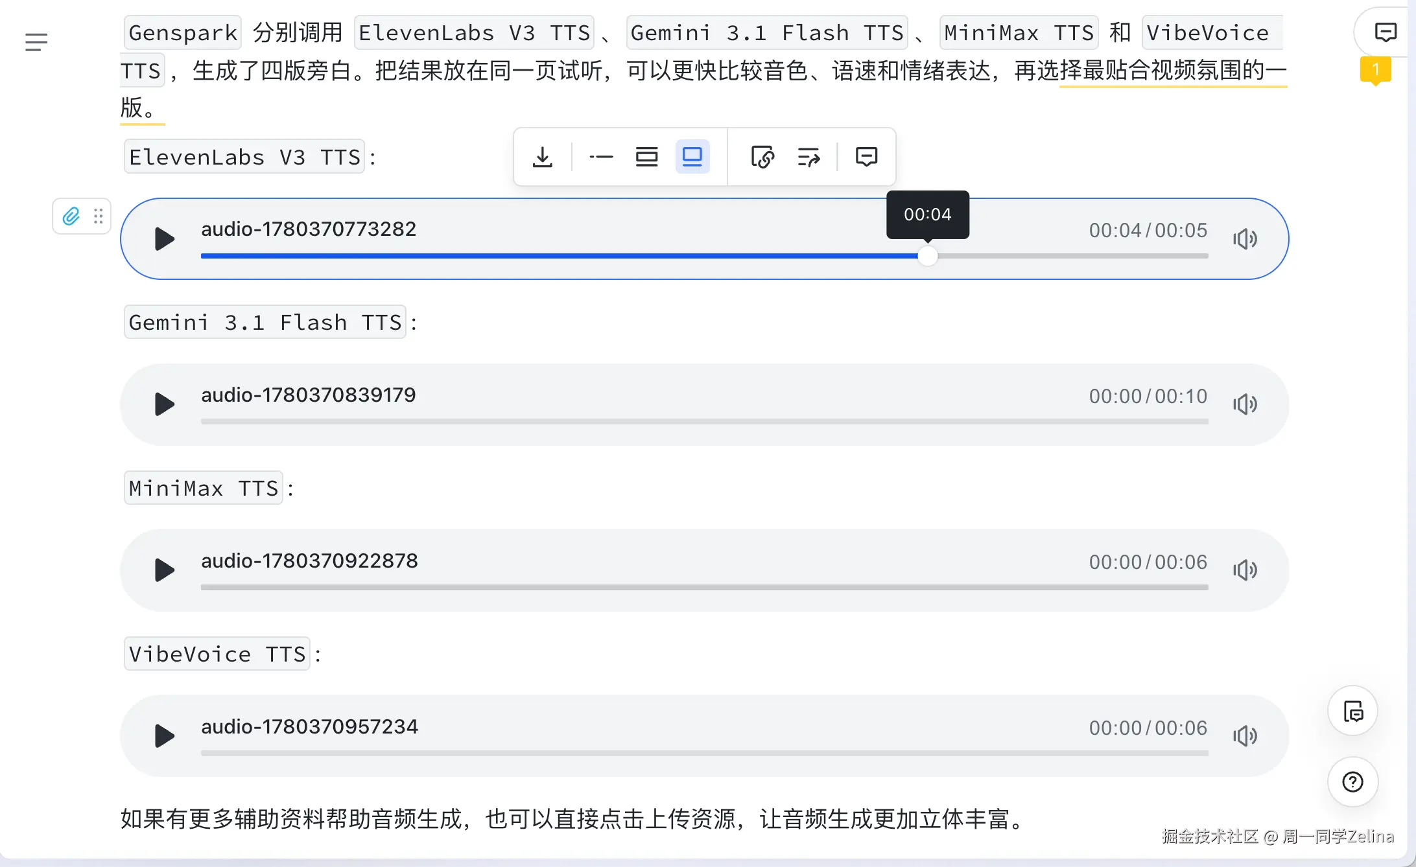Click the audio-1780370922878 file name
The width and height of the screenshot is (1416, 867).
click(x=309, y=561)
